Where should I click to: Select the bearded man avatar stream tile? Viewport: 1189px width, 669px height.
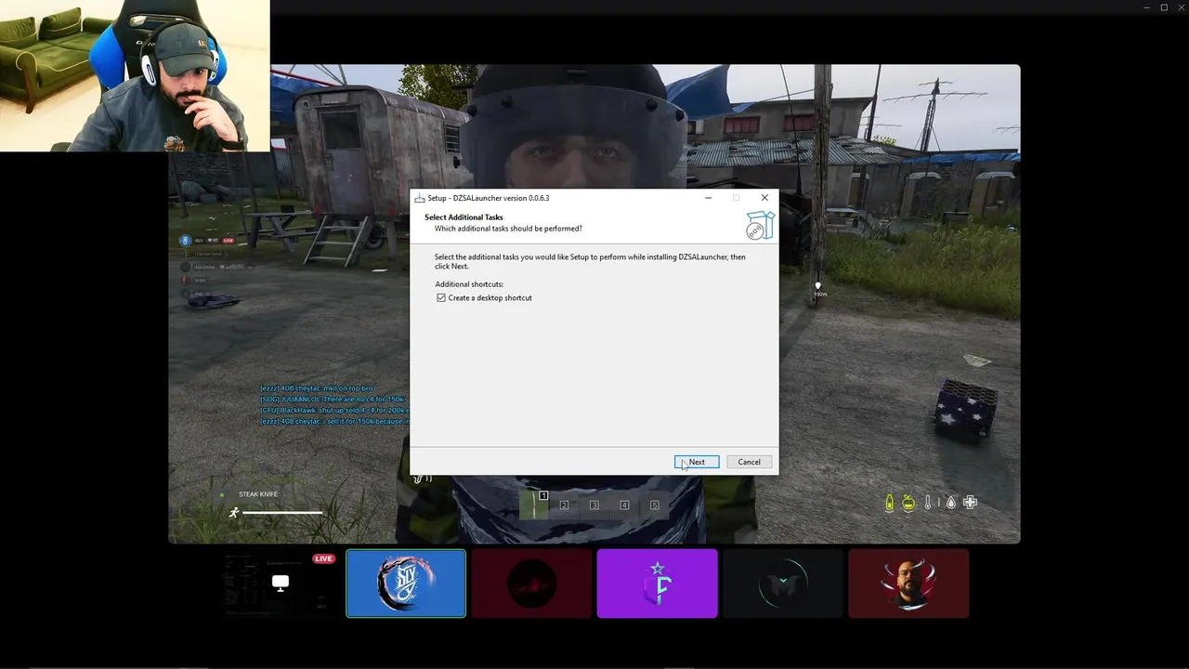click(x=908, y=584)
